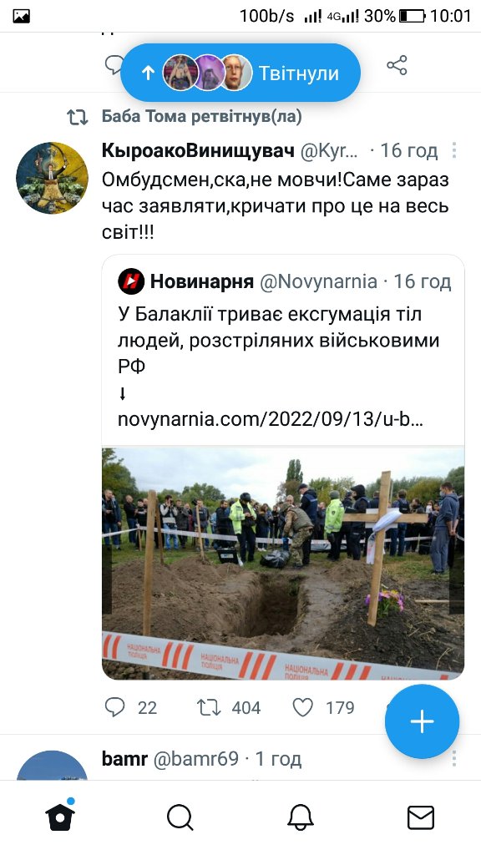
Task: Open Новинарня account logo icon
Action: pyautogui.click(x=131, y=281)
